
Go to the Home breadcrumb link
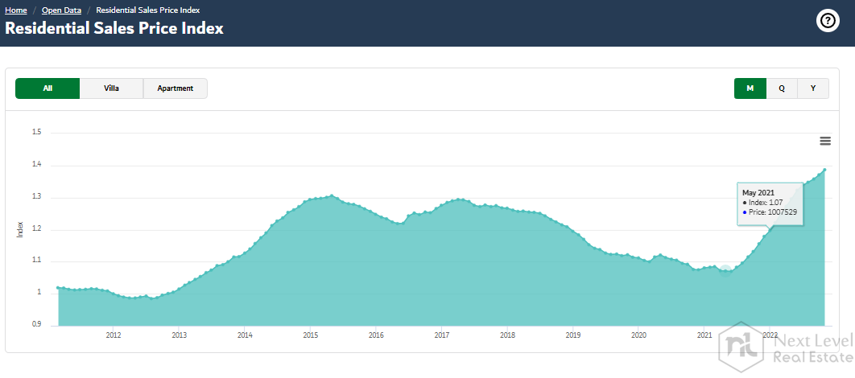[16, 10]
